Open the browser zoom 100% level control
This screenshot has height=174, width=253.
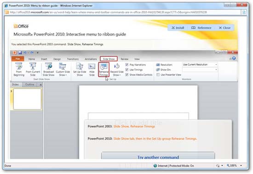[x=234, y=165]
